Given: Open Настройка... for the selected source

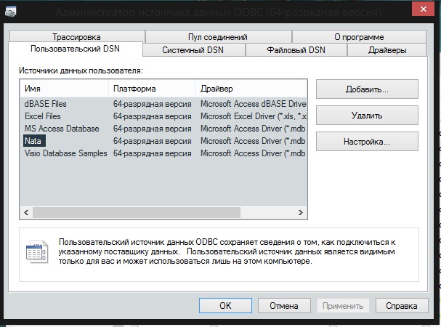Looking at the screenshot, I should coord(367,141).
